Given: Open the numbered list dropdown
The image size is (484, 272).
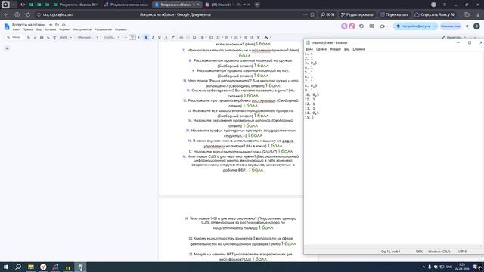Looking at the screenshot, I should (237, 38).
